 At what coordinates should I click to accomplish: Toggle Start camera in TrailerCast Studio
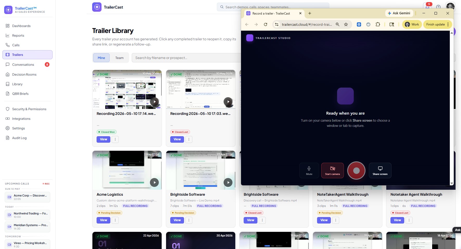[x=332, y=171]
